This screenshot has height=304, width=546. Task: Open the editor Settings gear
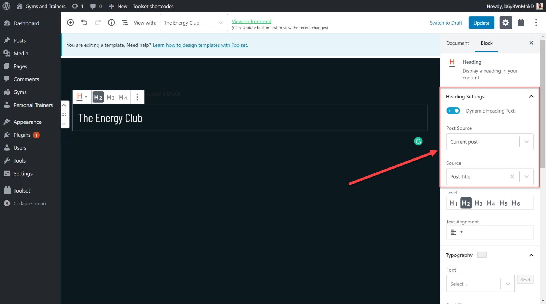pyautogui.click(x=506, y=22)
